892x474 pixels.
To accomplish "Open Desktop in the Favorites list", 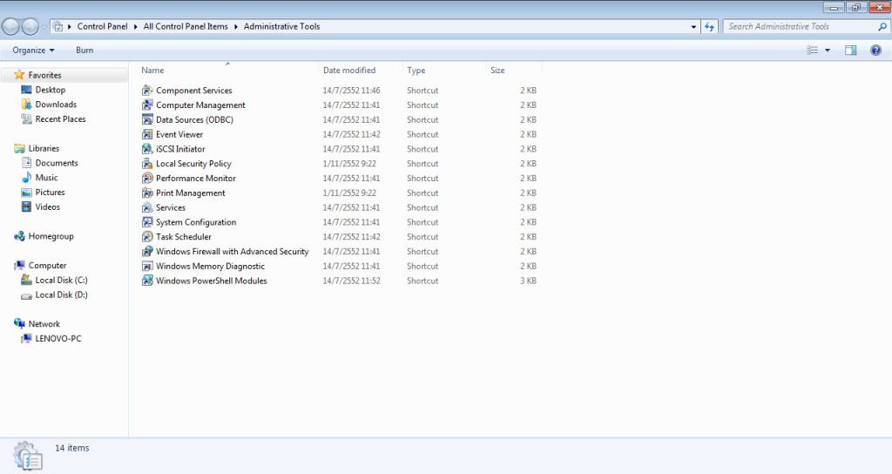I will point(50,90).
